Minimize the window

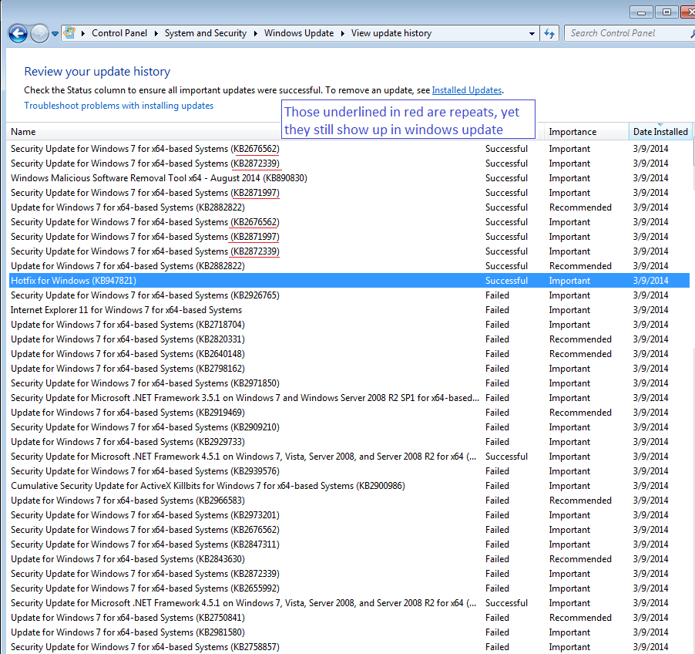click(x=641, y=12)
